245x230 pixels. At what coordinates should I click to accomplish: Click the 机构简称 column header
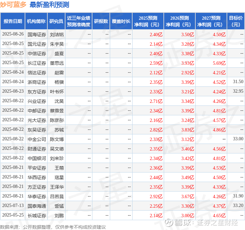coord(36,21)
